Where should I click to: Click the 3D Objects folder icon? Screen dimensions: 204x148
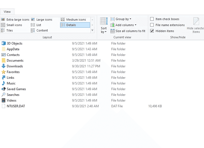tap(4, 43)
